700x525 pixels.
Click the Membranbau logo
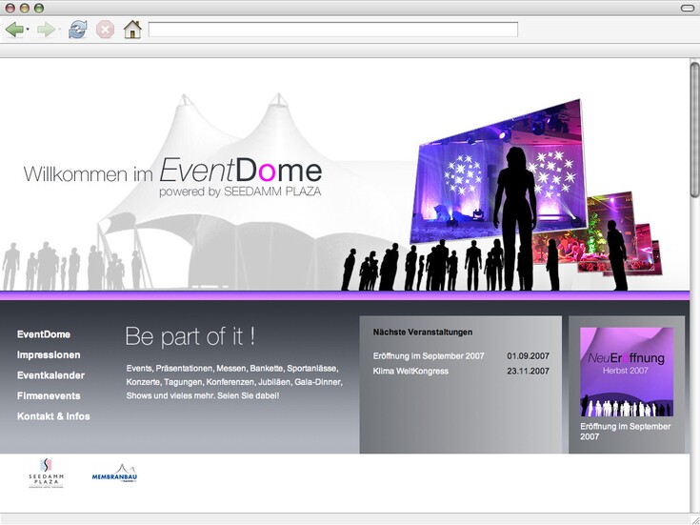114,475
